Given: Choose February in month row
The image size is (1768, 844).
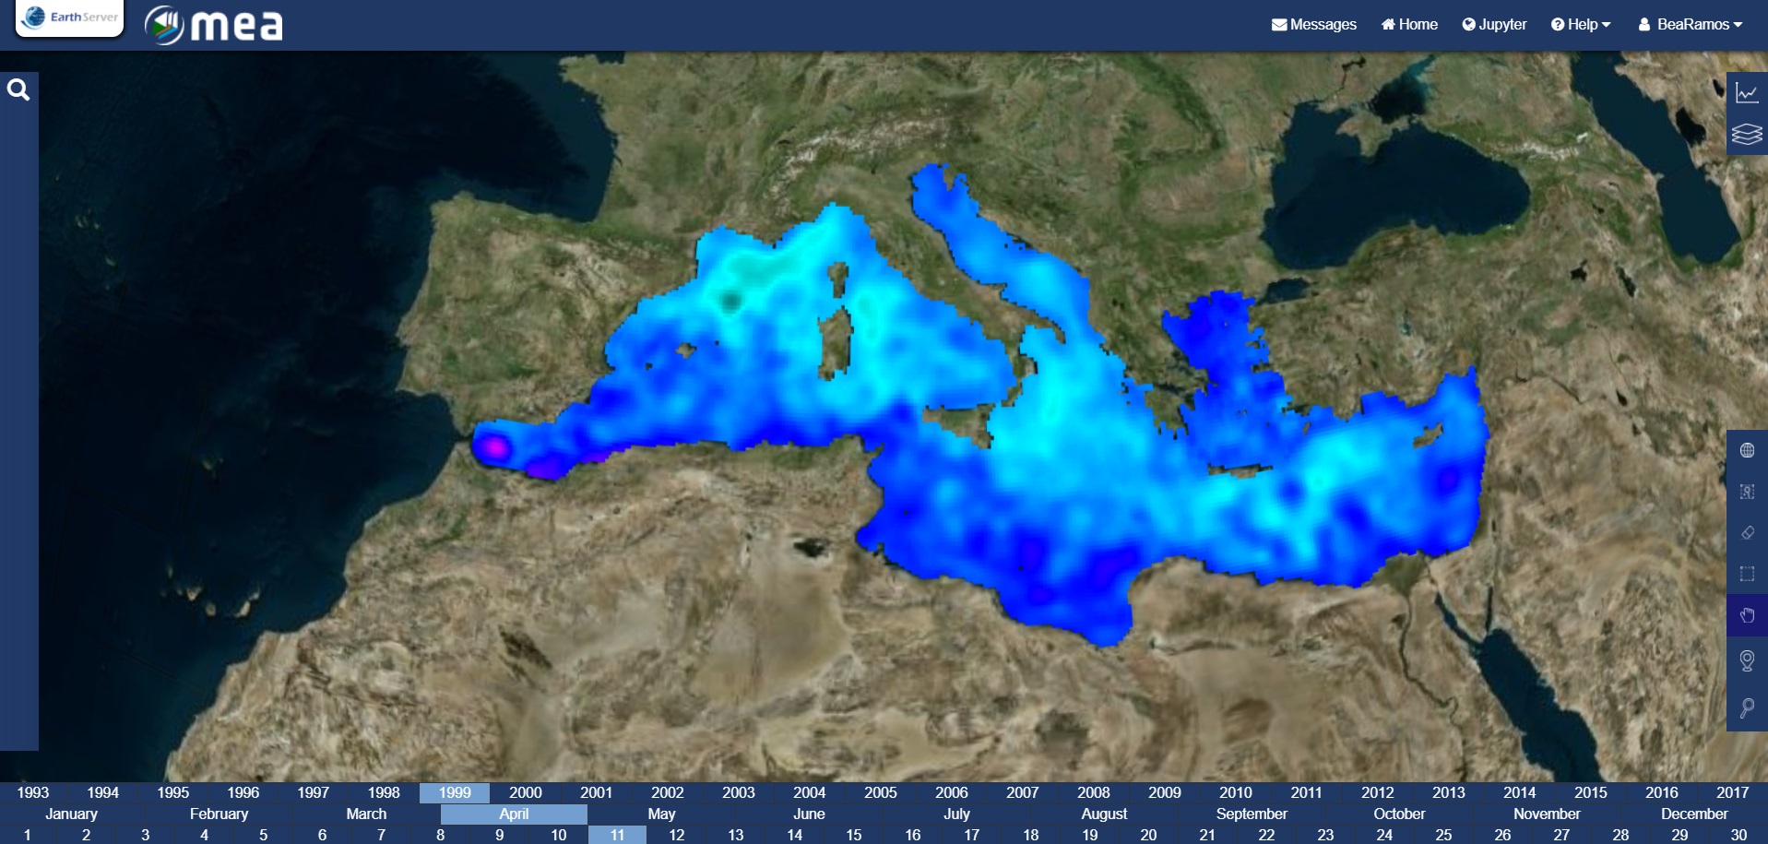Looking at the screenshot, I should coord(220,814).
